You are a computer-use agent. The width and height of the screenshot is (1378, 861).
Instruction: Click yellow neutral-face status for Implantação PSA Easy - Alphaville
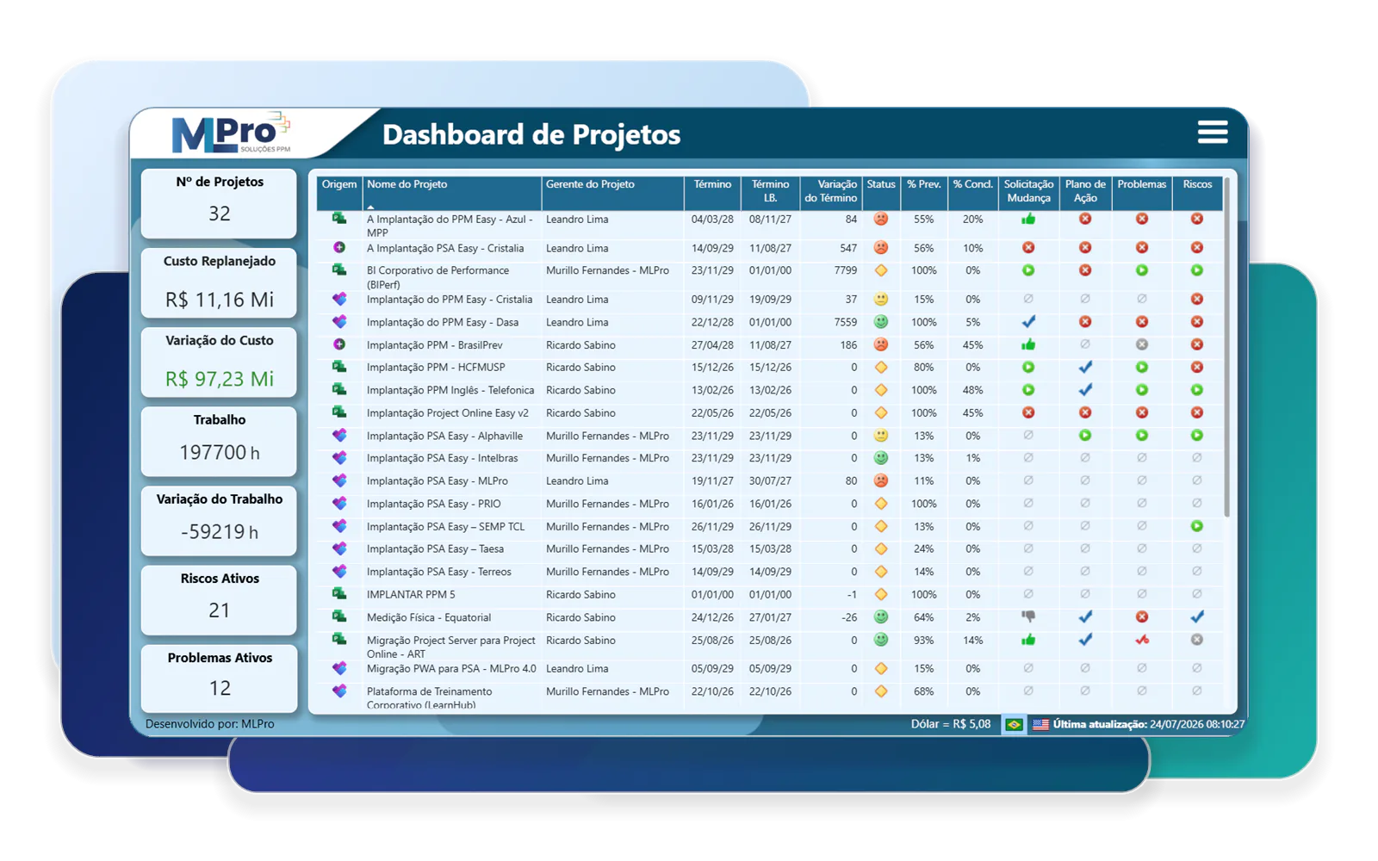[x=880, y=436]
